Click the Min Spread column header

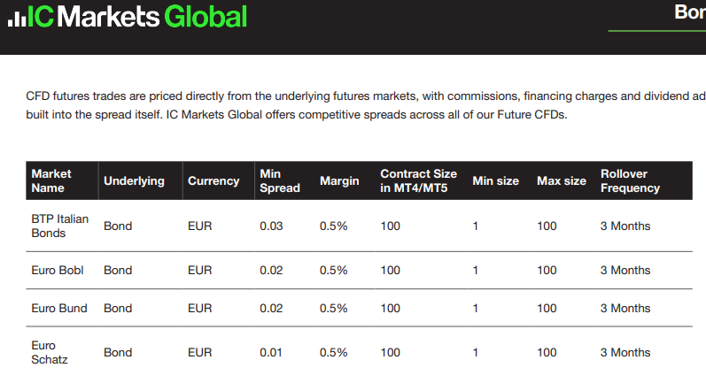(x=280, y=180)
